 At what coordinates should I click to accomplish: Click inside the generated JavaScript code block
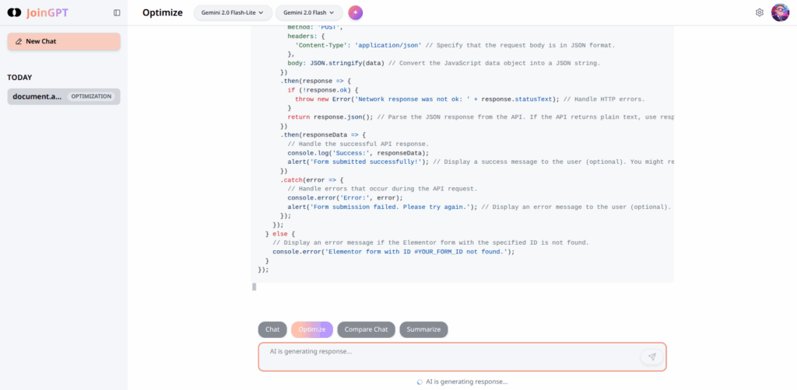[x=465, y=155]
